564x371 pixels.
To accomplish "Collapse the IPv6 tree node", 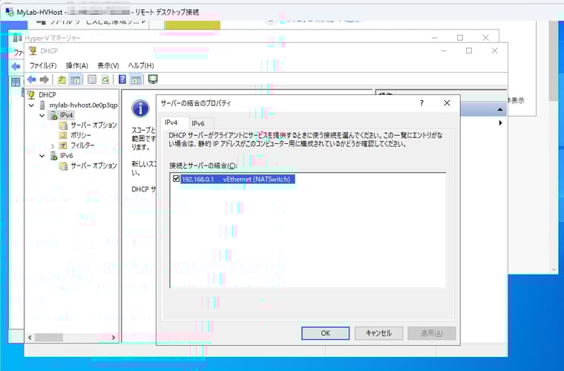I will pos(42,156).
